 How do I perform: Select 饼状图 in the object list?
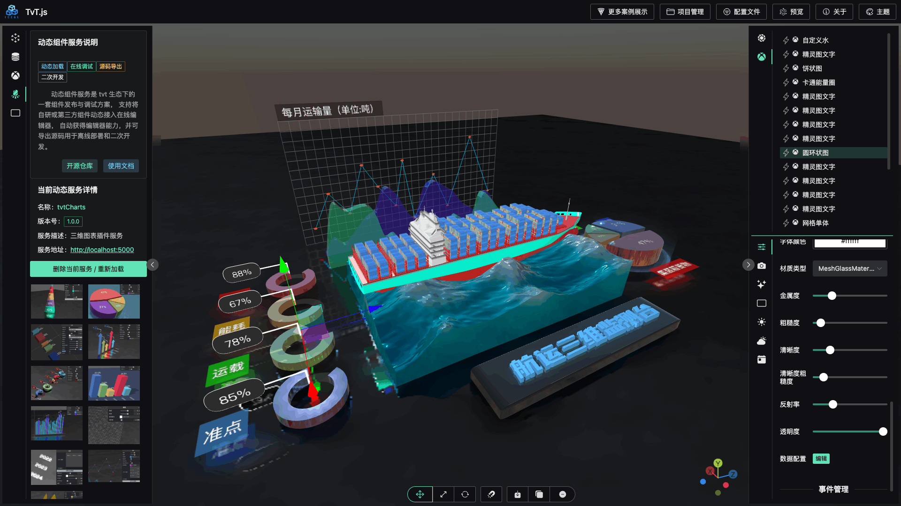[812, 68]
